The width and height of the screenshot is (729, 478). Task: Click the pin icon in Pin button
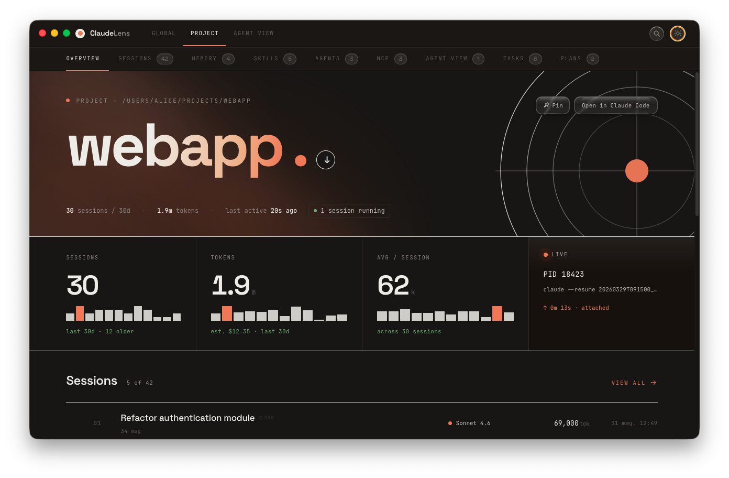547,105
